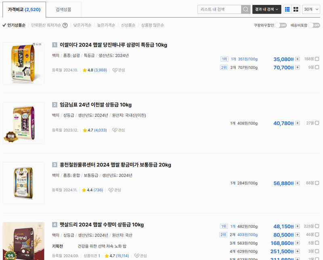Expand plus icon next to 56,880원
323x260 pixels.
[x=298, y=183]
